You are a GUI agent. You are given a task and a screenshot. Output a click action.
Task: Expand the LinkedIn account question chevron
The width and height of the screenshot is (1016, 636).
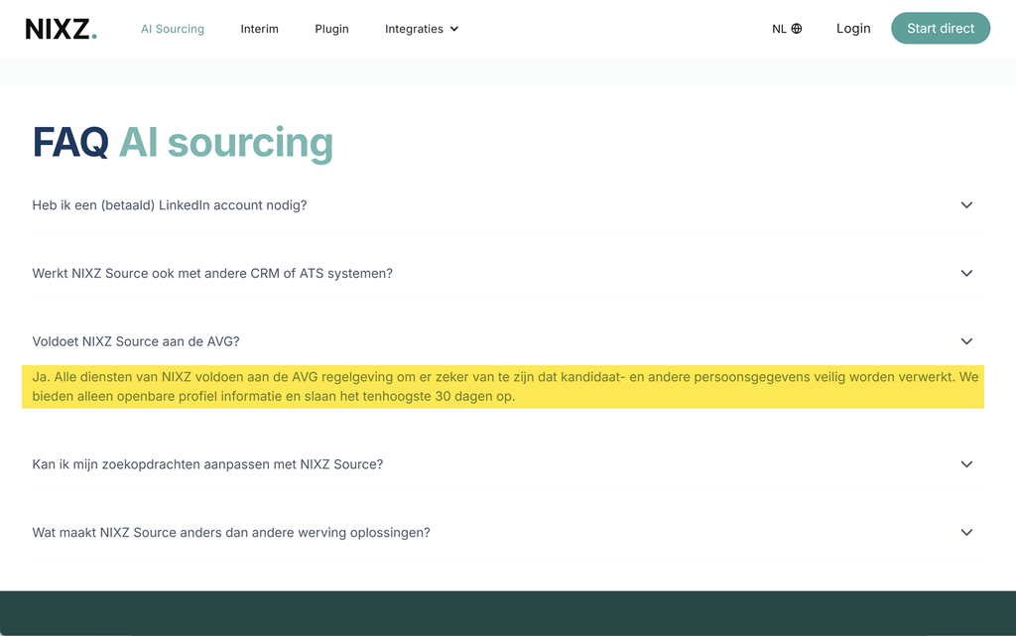click(x=966, y=205)
